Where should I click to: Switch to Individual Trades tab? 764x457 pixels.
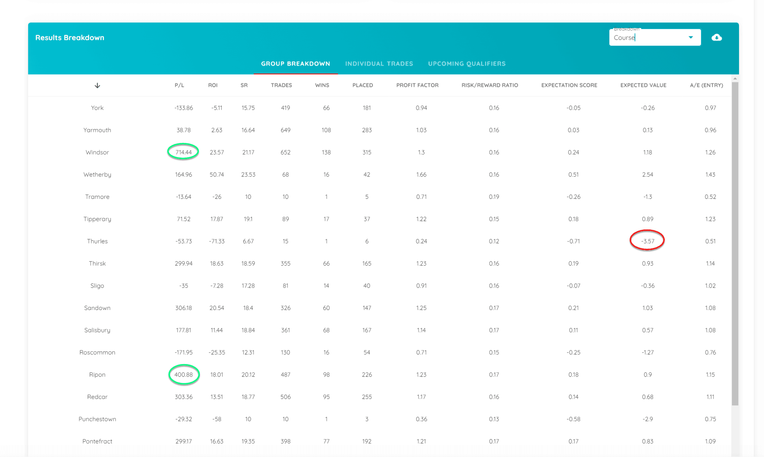click(379, 63)
